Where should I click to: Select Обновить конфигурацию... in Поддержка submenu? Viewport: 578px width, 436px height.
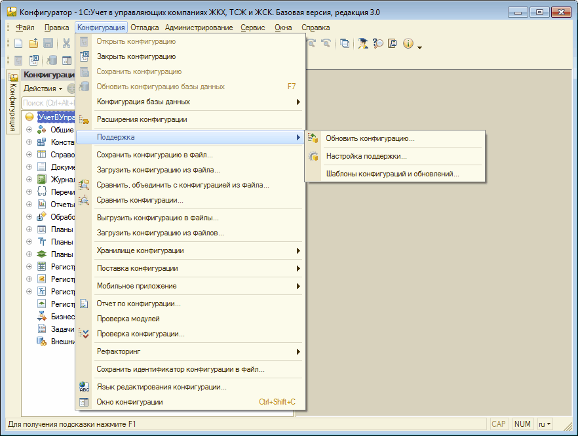pyautogui.click(x=395, y=138)
